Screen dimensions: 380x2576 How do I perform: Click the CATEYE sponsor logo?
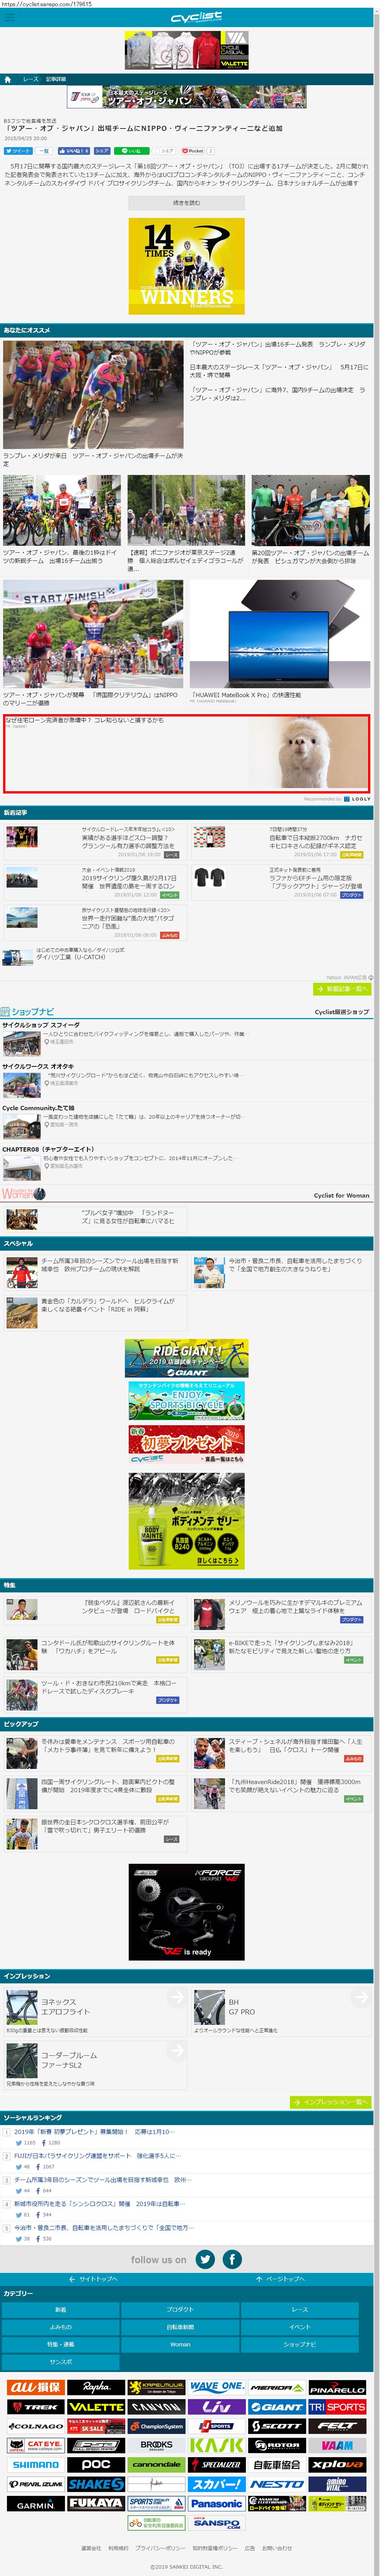35,2445
